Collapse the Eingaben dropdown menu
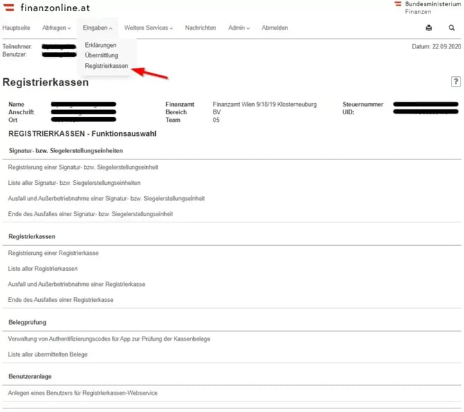 [x=98, y=28]
